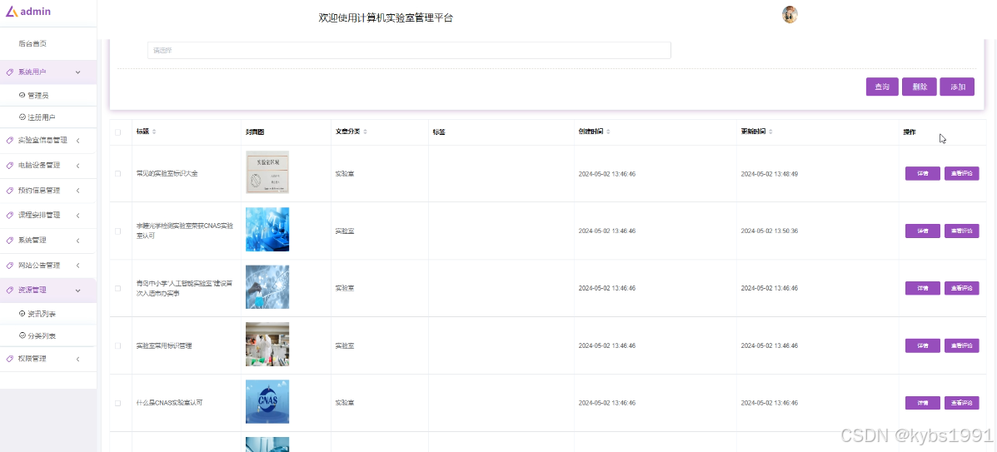Expand 系统管理 menu chevron

pyautogui.click(x=77, y=241)
